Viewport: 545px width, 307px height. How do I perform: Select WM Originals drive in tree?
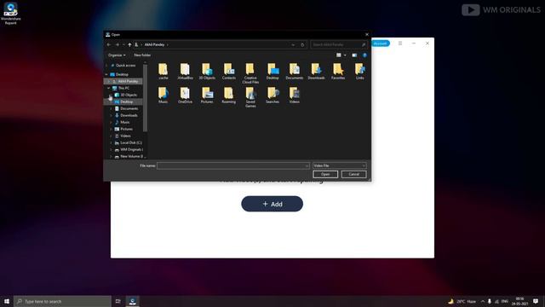coord(131,150)
